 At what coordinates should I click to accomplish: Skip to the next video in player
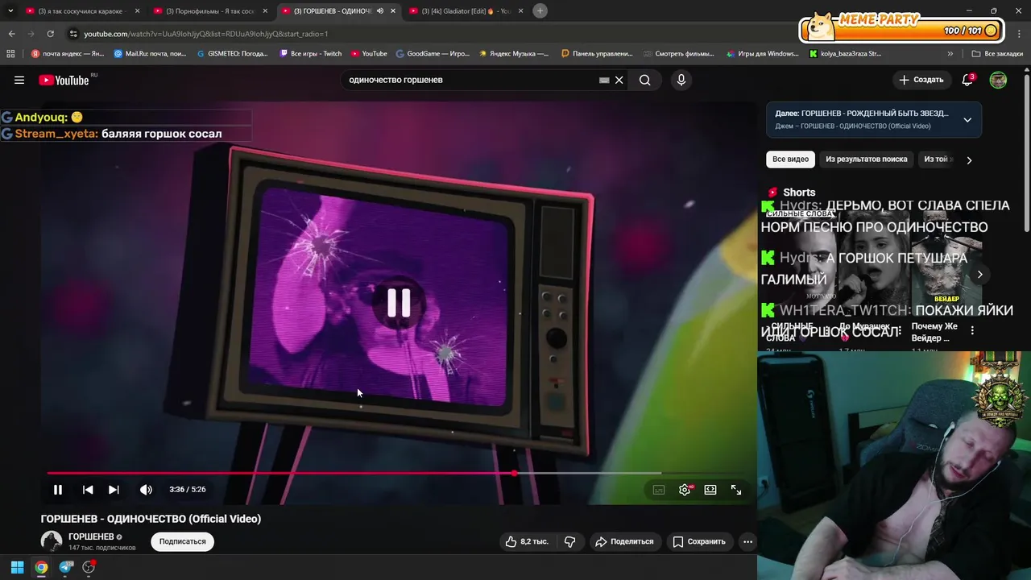114,489
